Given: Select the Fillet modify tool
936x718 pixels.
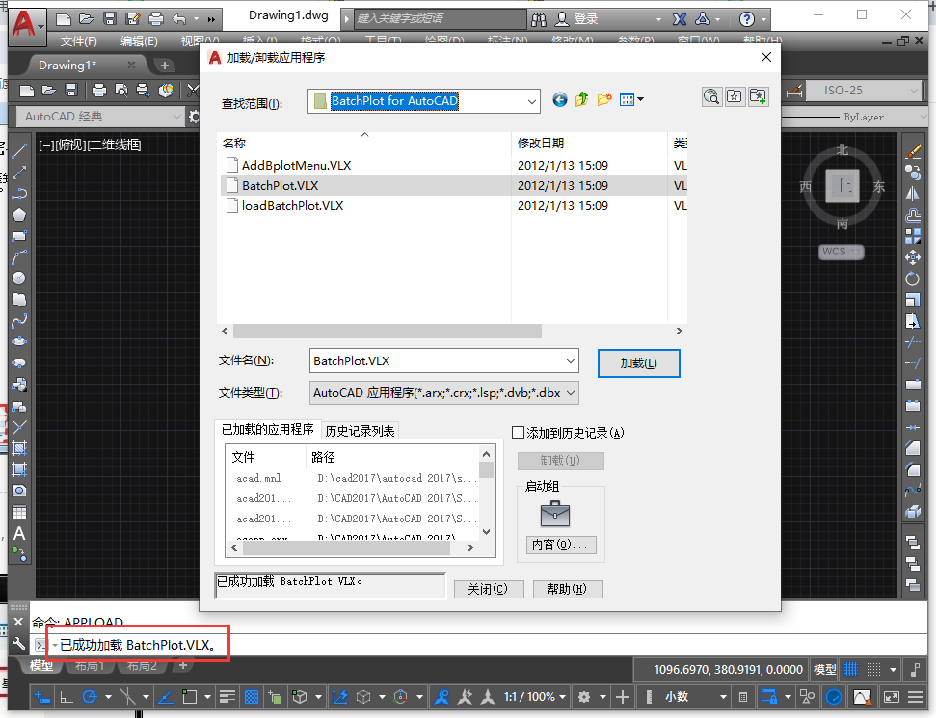Looking at the screenshot, I should click(913, 469).
